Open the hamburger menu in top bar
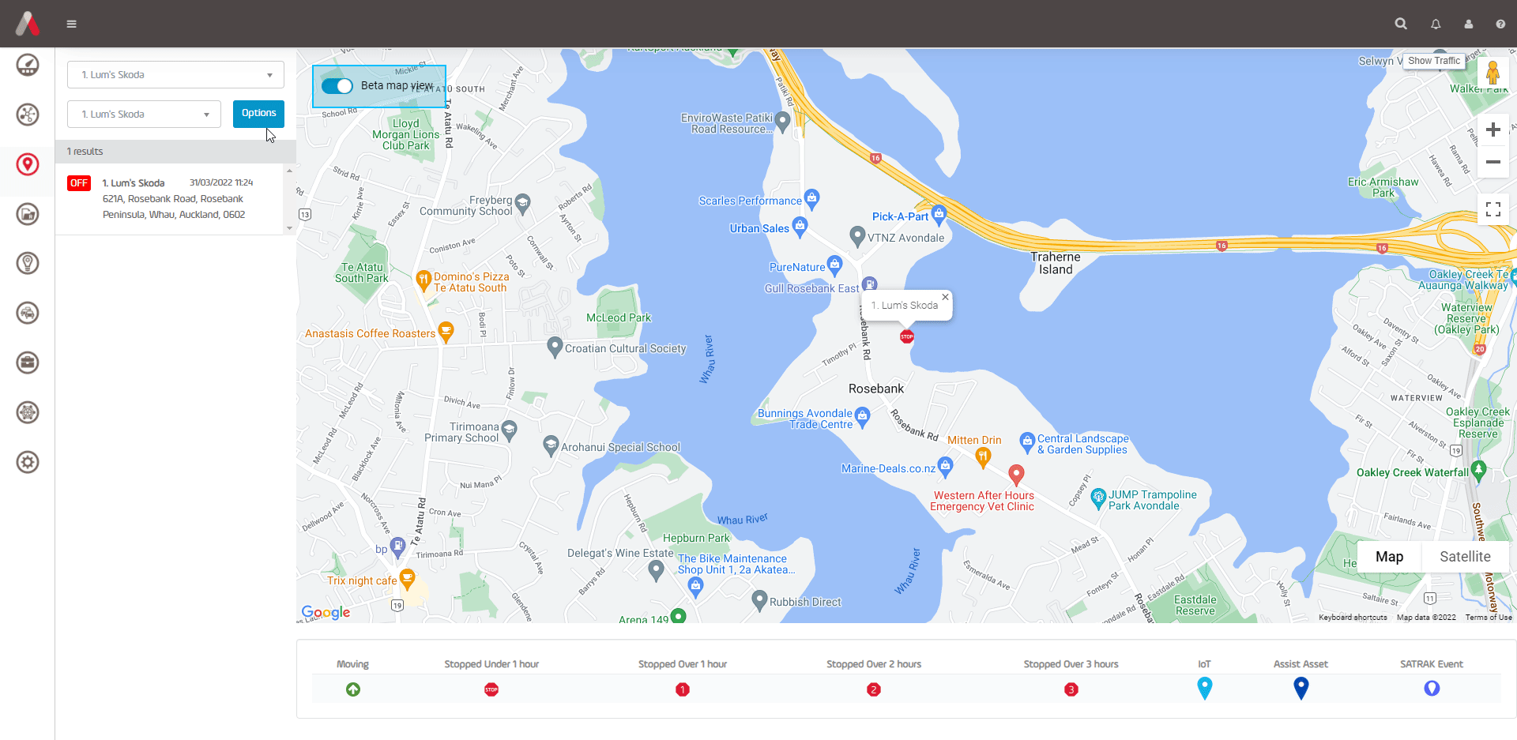The height and width of the screenshot is (740, 1517). click(x=71, y=24)
